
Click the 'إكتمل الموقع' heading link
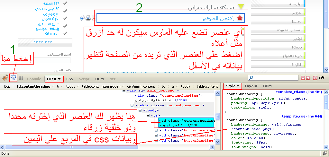[x=218, y=18]
